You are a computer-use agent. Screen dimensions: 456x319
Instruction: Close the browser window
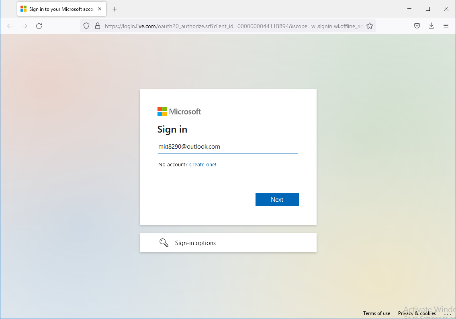pos(446,9)
